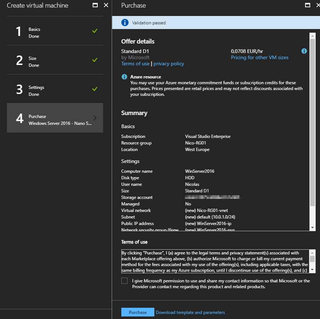Expand the Purchase step chevron
This screenshot has height=319, width=320.
95,118
